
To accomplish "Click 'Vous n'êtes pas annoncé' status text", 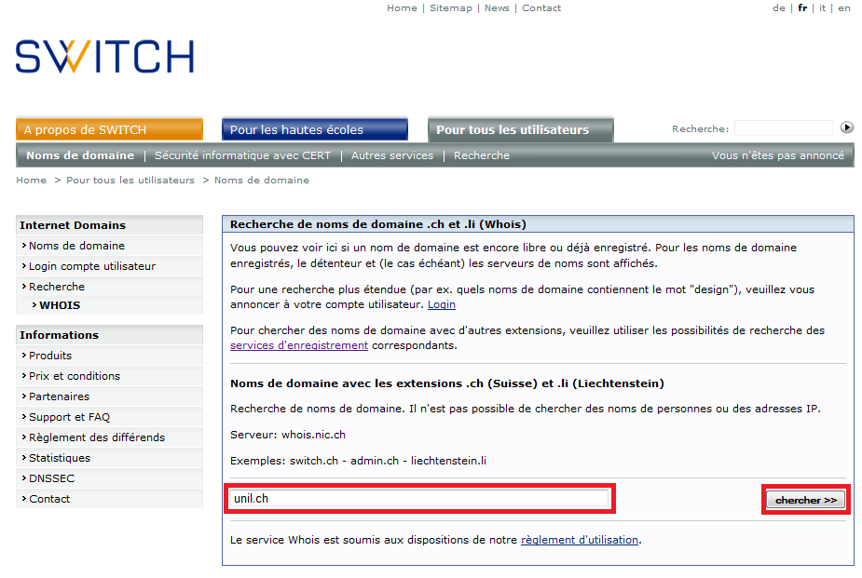I will [778, 155].
